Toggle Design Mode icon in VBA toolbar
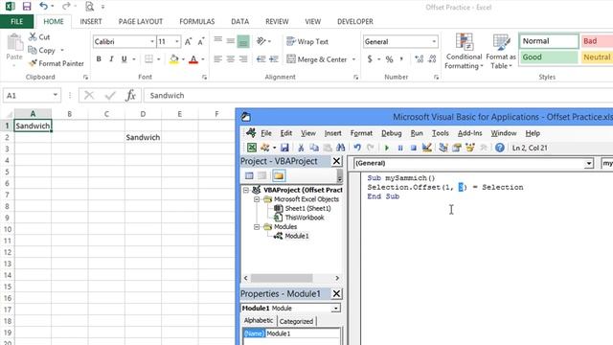 tap(427, 148)
